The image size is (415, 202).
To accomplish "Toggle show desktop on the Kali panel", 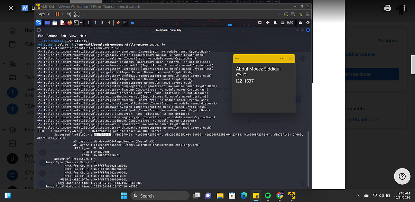I will tap(47, 22).
